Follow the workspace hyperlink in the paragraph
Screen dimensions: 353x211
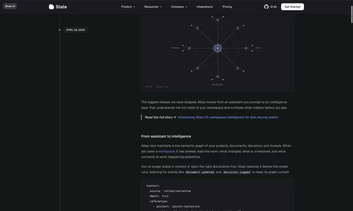[x=167, y=152]
